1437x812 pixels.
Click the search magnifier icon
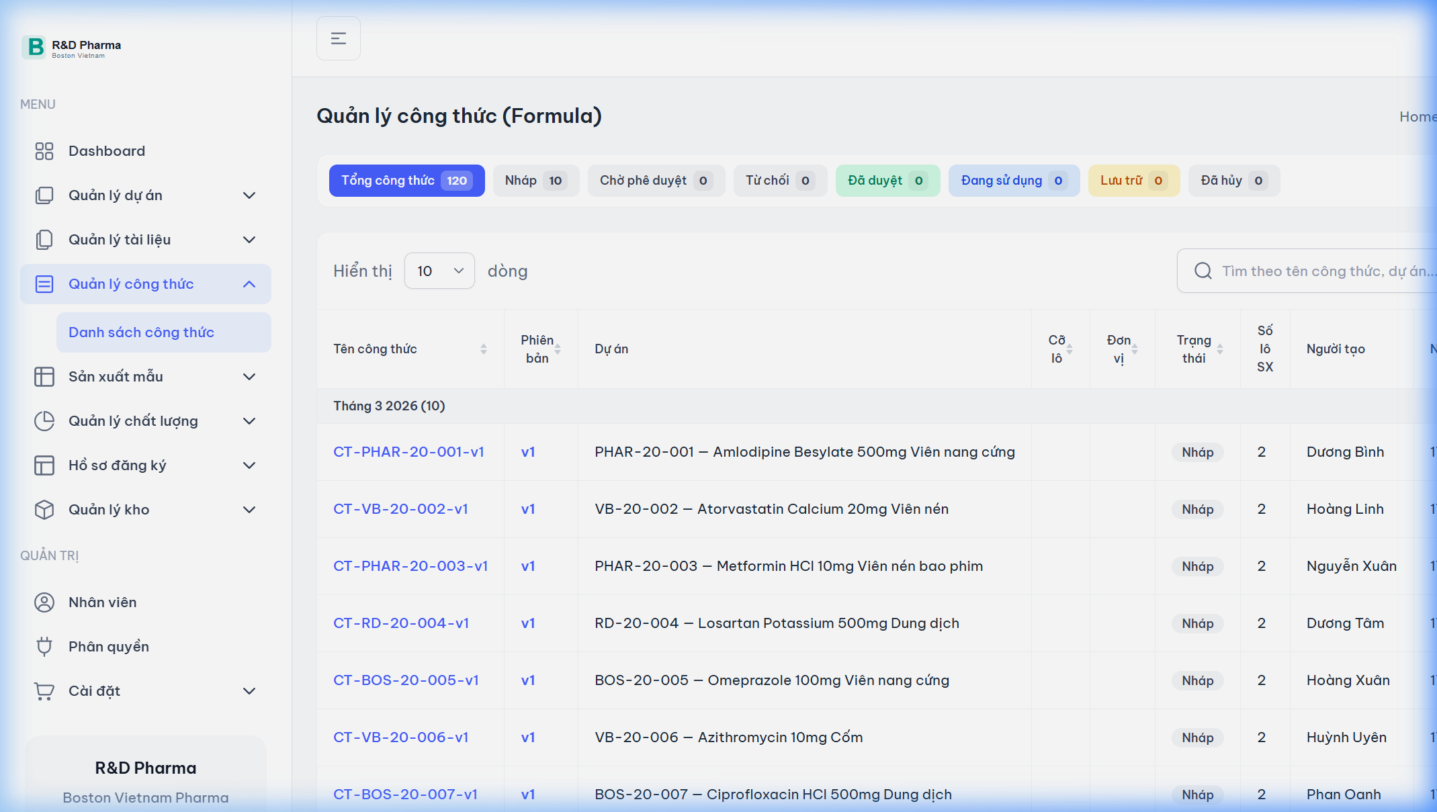(1203, 271)
